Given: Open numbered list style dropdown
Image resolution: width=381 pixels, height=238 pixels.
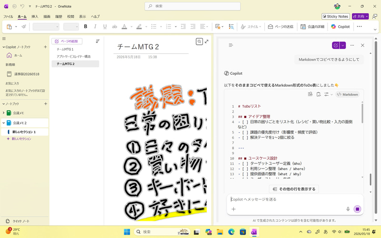Looking at the screenshot, I should pos(176,27).
